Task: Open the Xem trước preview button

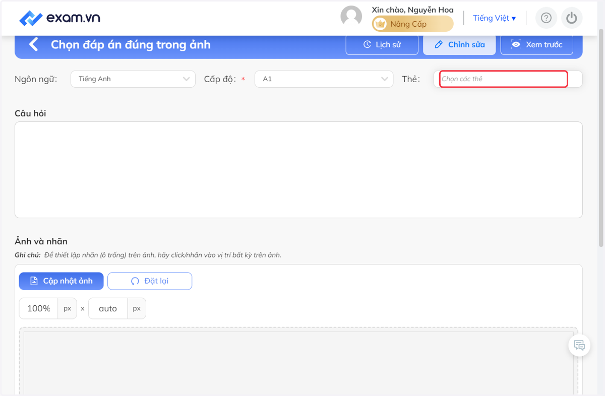Action: [x=537, y=44]
